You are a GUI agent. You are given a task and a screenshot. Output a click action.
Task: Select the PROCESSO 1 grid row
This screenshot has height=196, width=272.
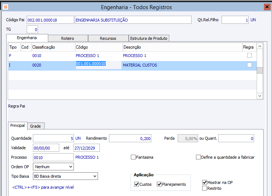coord(110,56)
